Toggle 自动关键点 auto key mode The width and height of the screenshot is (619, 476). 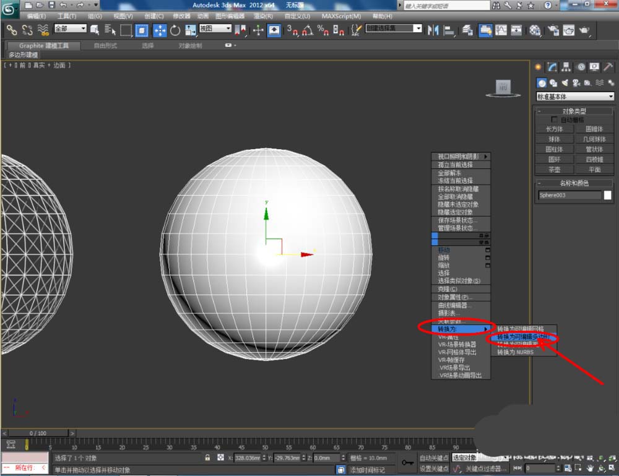point(433,458)
